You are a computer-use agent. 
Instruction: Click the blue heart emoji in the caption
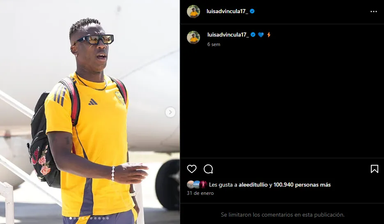coord(261,35)
